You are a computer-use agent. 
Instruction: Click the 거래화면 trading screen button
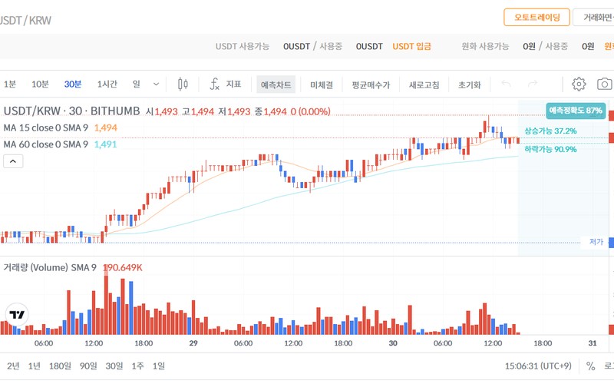click(593, 17)
